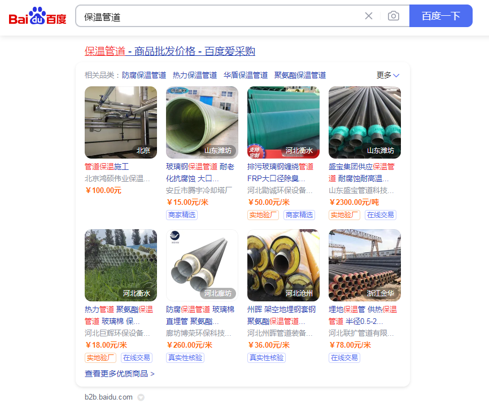The image size is (489, 412).
Task: Clear the search box using the X icon
Action: tap(369, 16)
